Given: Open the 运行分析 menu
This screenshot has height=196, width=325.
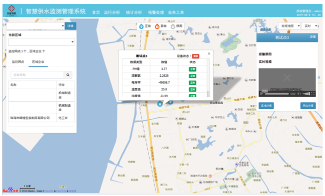Looking at the screenshot, I should coord(112,12).
